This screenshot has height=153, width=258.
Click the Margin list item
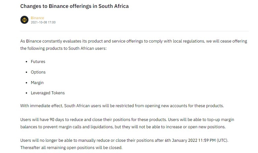37,83
